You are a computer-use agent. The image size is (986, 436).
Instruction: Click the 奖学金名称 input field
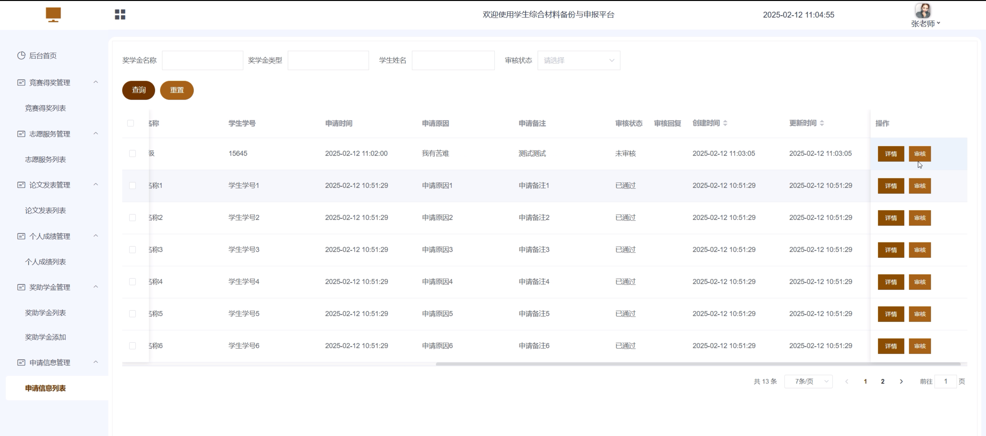(x=202, y=60)
